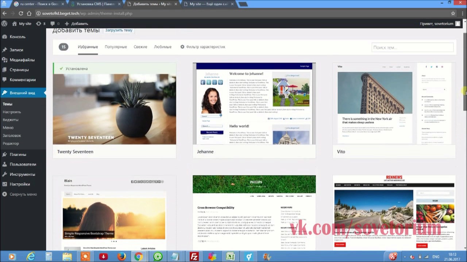The image size is (467, 262).
Task: Click the browser address bar
Action: coord(241,13)
